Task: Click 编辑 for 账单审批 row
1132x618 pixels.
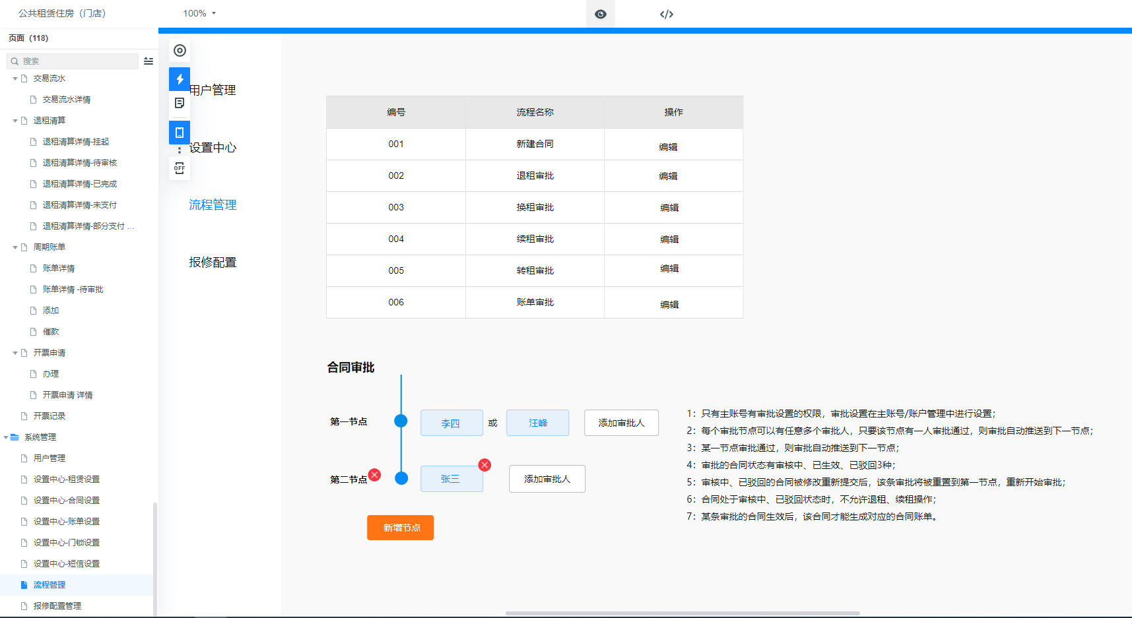Action: pos(669,305)
